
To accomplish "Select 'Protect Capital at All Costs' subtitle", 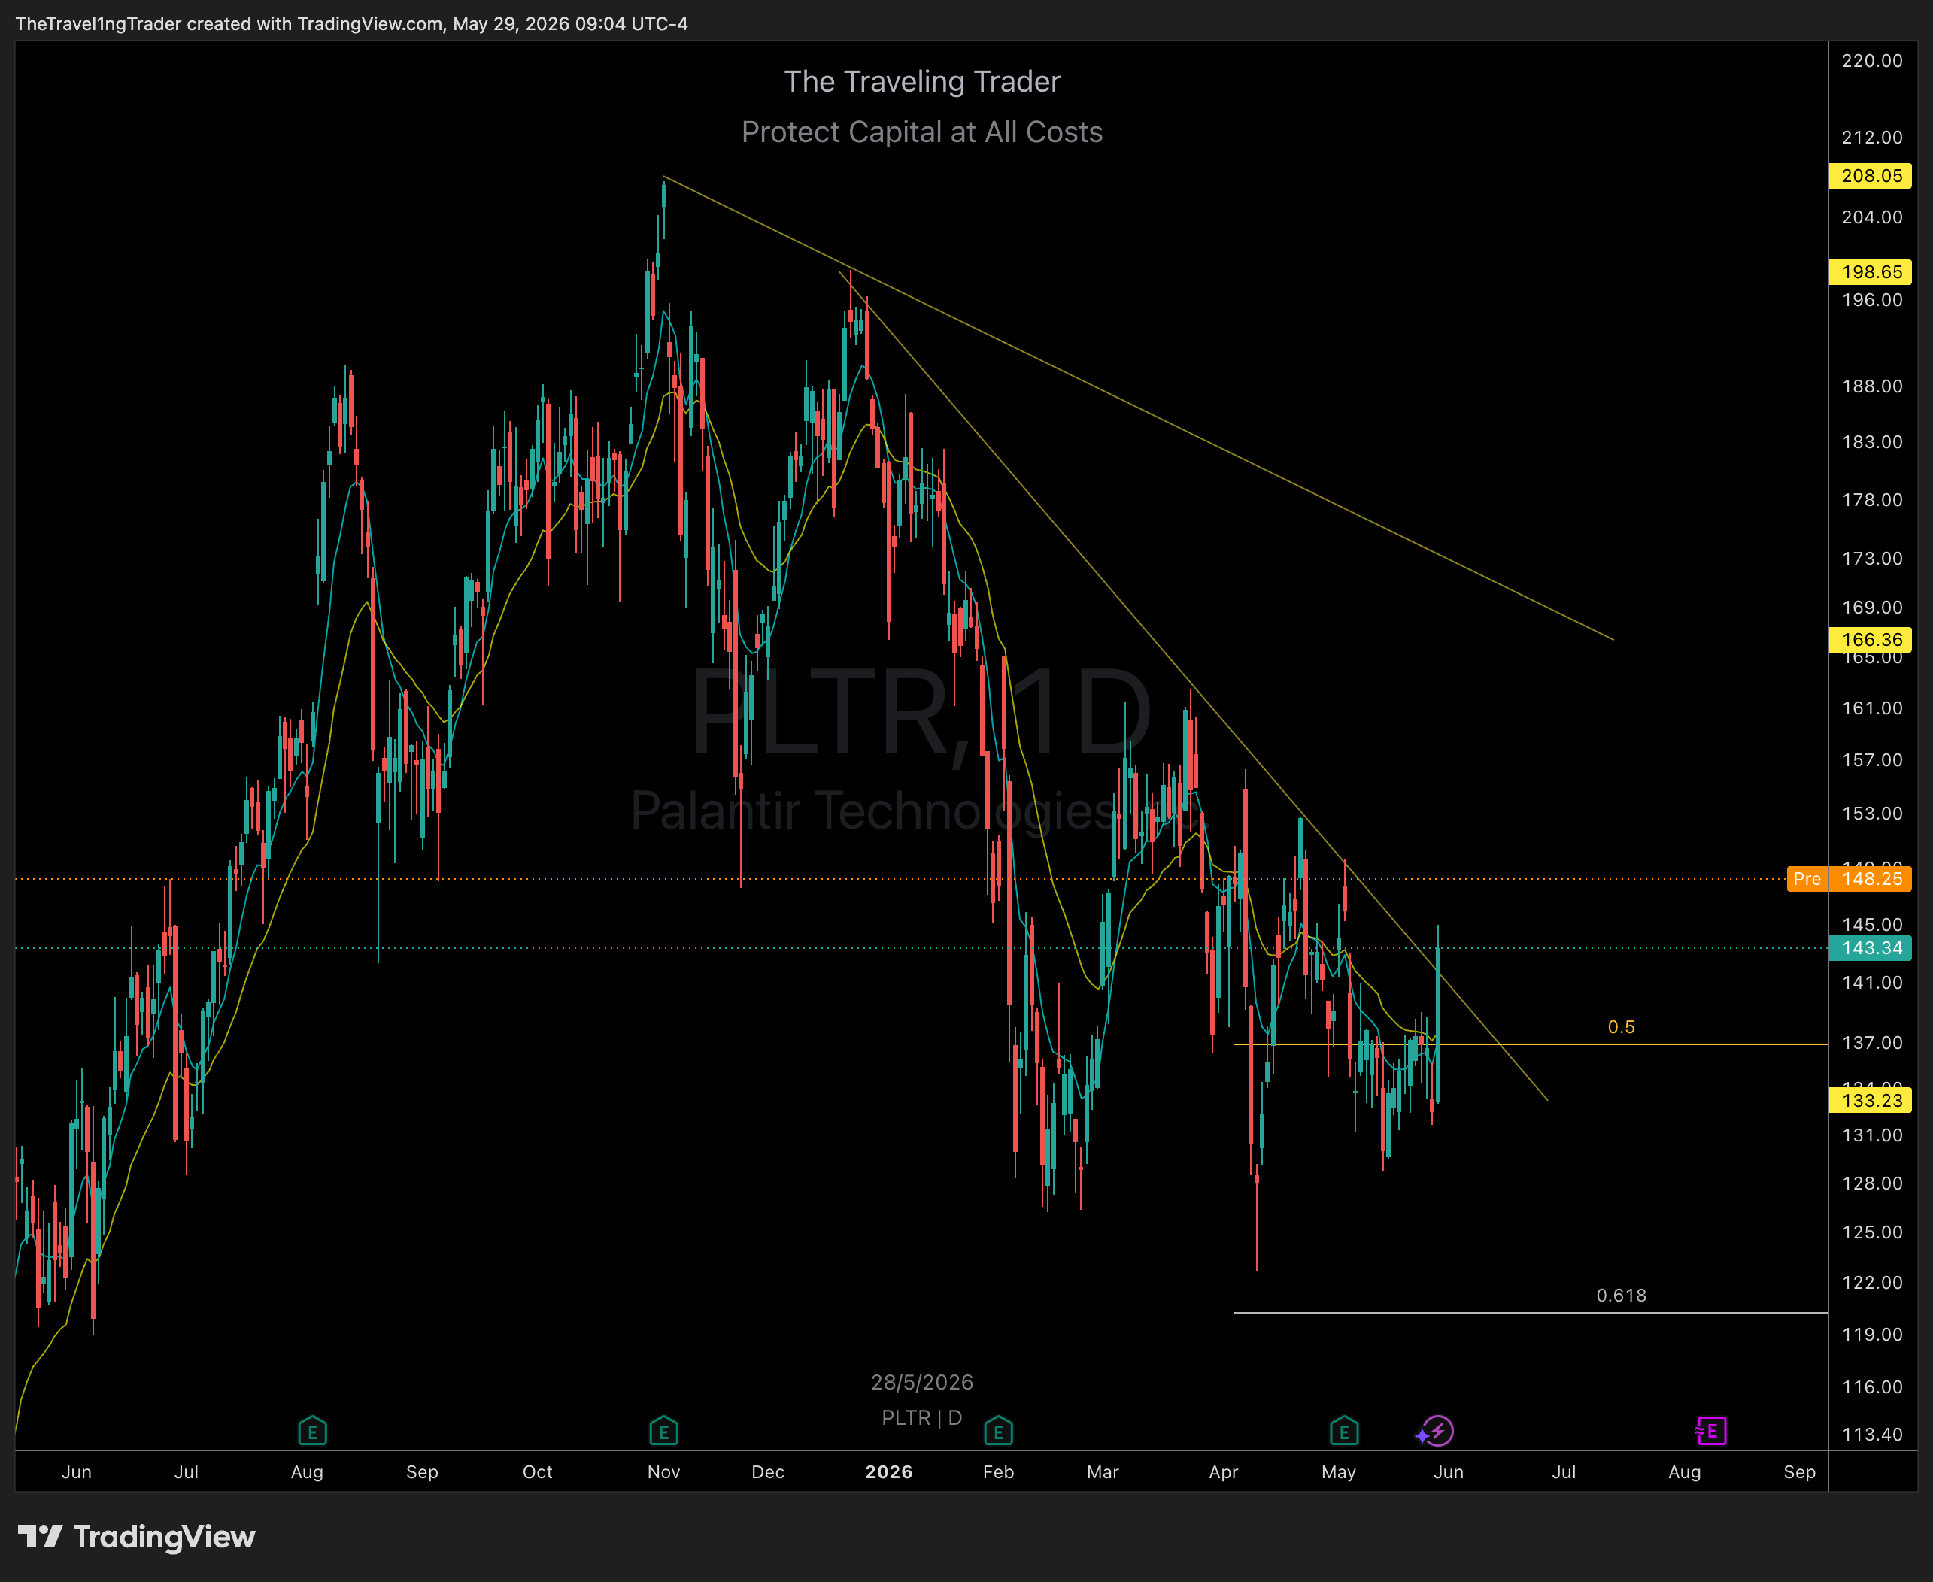I will pyautogui.click(x=922, y=132).
